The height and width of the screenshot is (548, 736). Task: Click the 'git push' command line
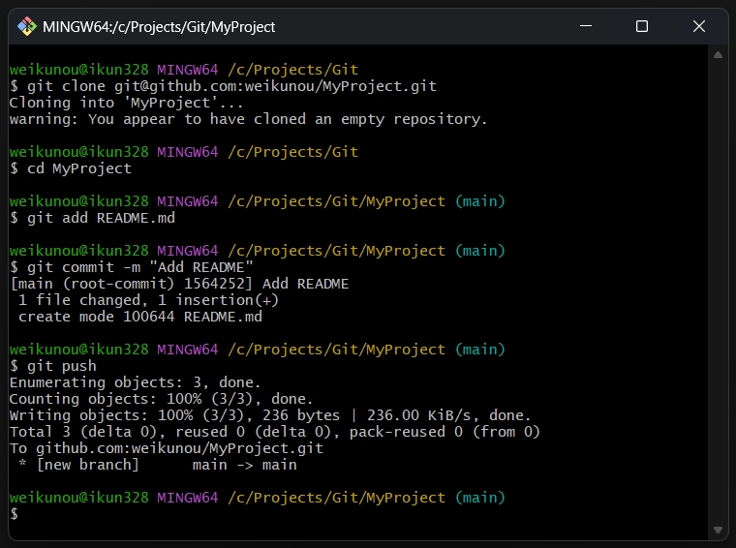tap(53, 366)
